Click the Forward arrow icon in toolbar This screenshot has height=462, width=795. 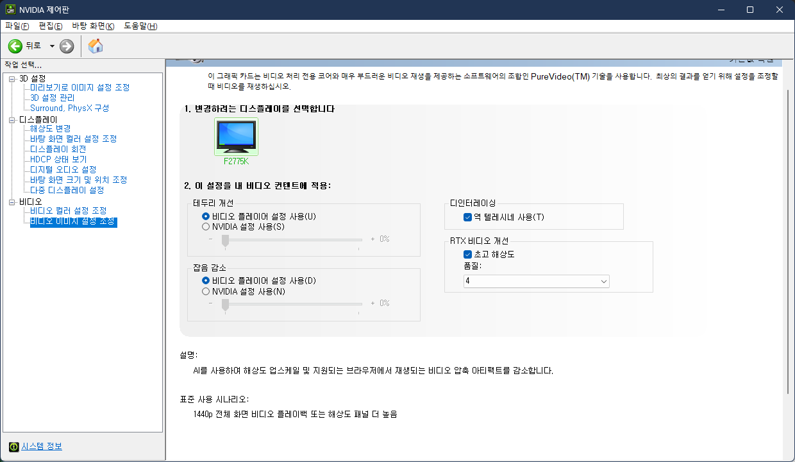tap(67, 46)
